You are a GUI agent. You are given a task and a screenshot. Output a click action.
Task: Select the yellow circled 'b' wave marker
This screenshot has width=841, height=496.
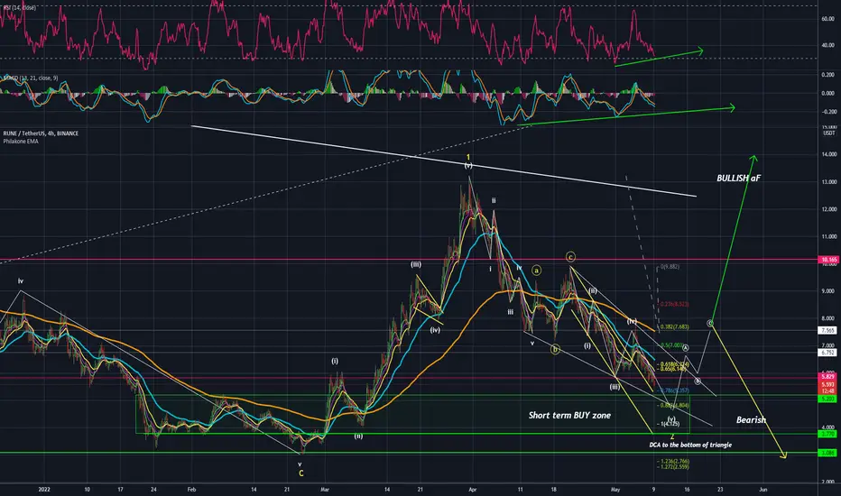(555, 350)
